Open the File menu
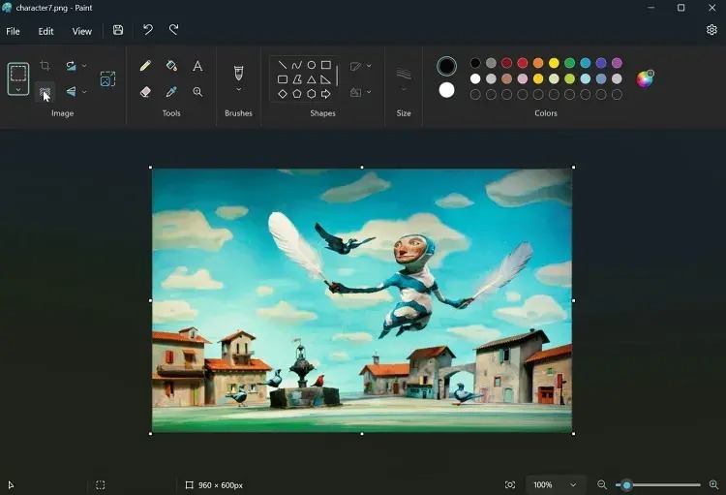The height and width of the screenshot is (495, 726). 13,31
